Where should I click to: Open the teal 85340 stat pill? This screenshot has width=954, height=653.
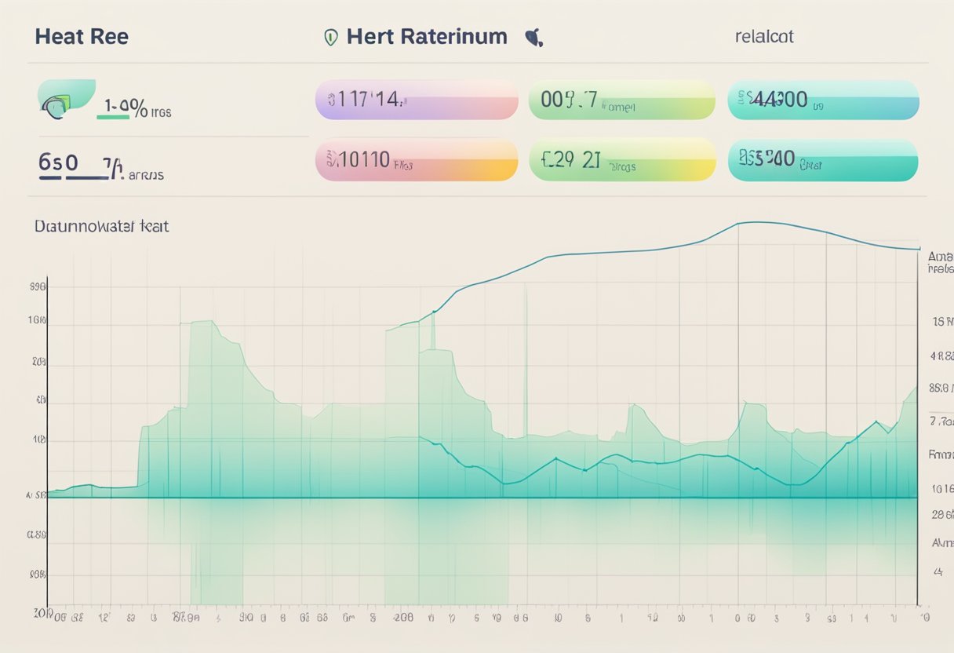click(x=823, y=160)
